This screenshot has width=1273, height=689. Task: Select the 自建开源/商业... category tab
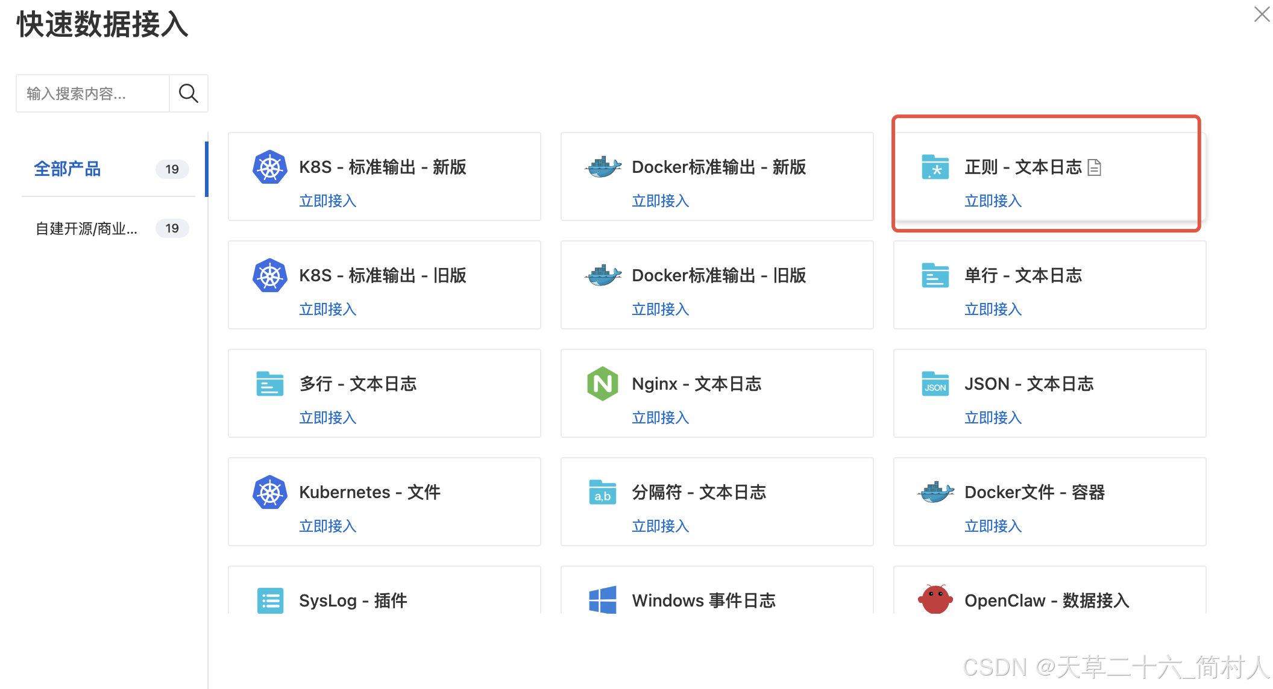pyautogui.click(x=87, y=228)
